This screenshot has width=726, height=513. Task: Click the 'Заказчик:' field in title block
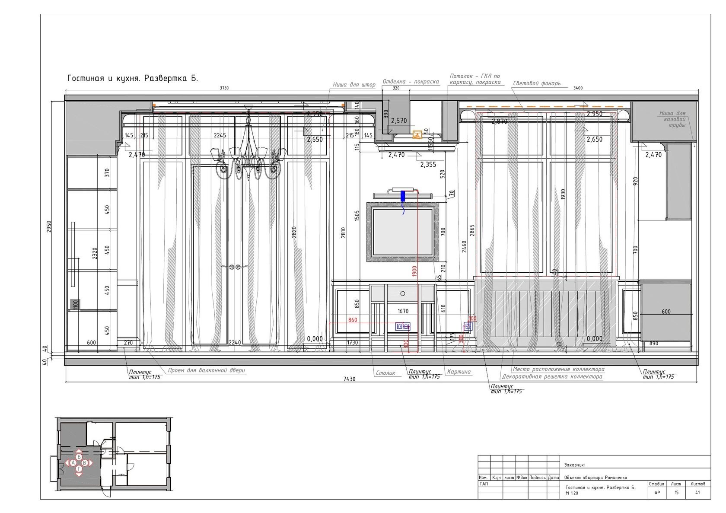[x=575, y=465]
